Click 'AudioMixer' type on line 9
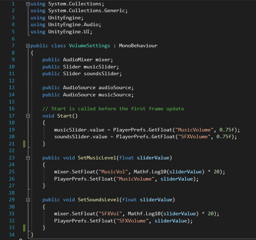This screenshot has height=240, width=256. click(78, 59)
